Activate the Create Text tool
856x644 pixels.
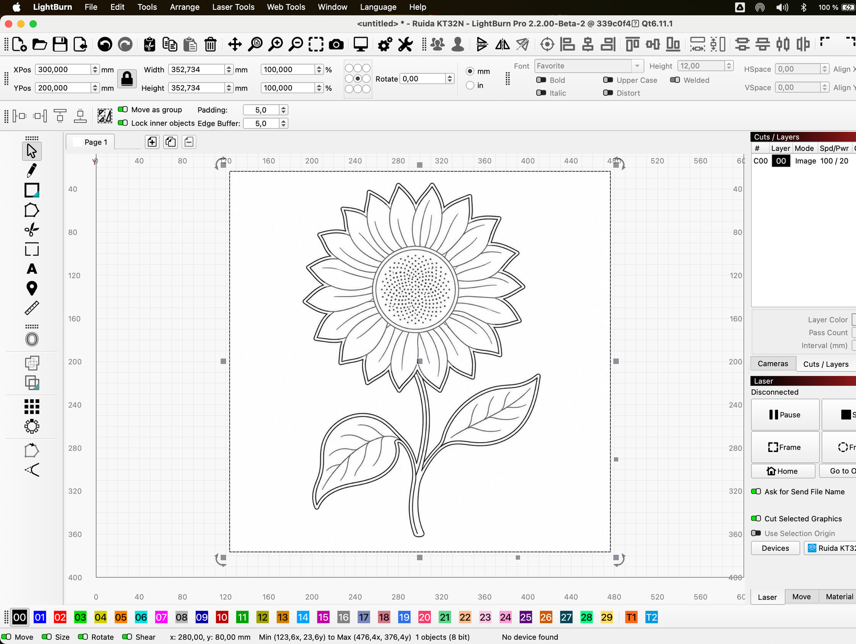point(32,269)
